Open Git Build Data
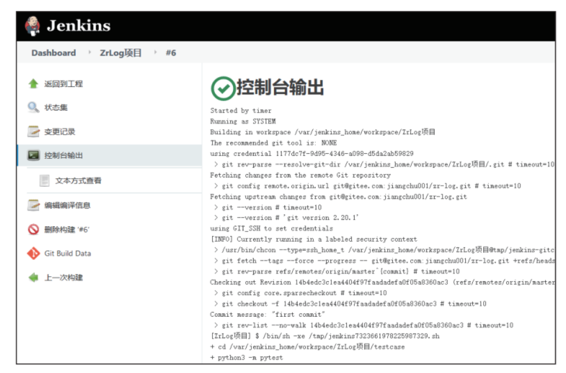This screenshot has width=566, height=373. tap(68, 254)
